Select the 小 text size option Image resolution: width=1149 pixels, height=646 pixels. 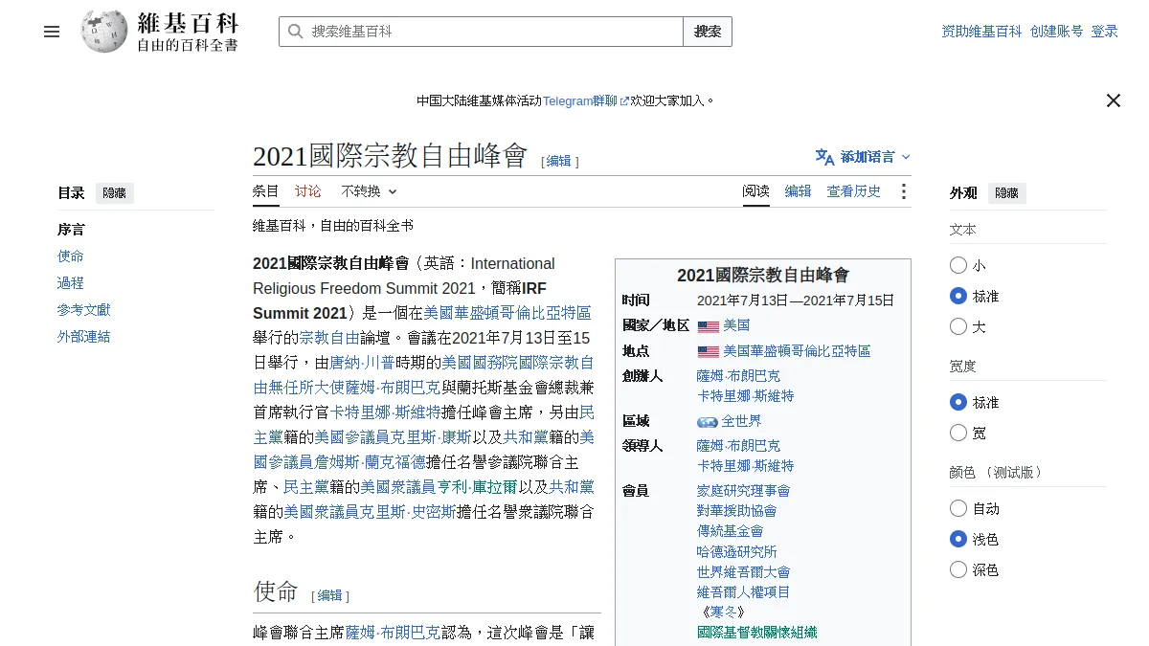(958, 265)
